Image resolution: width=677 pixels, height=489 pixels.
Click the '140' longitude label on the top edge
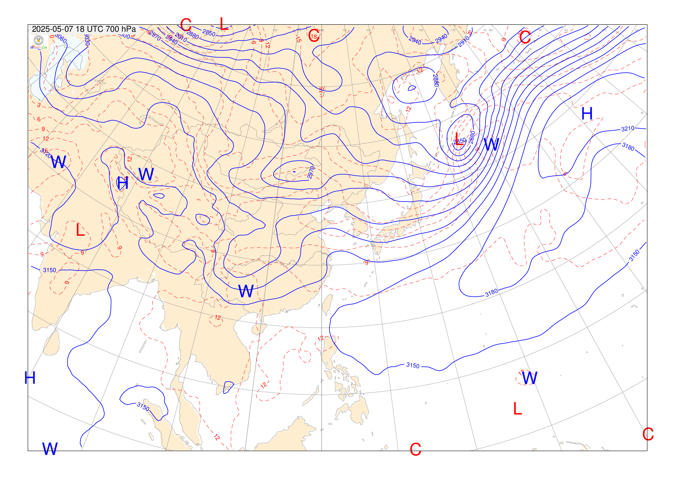click(x=368, y=30)
